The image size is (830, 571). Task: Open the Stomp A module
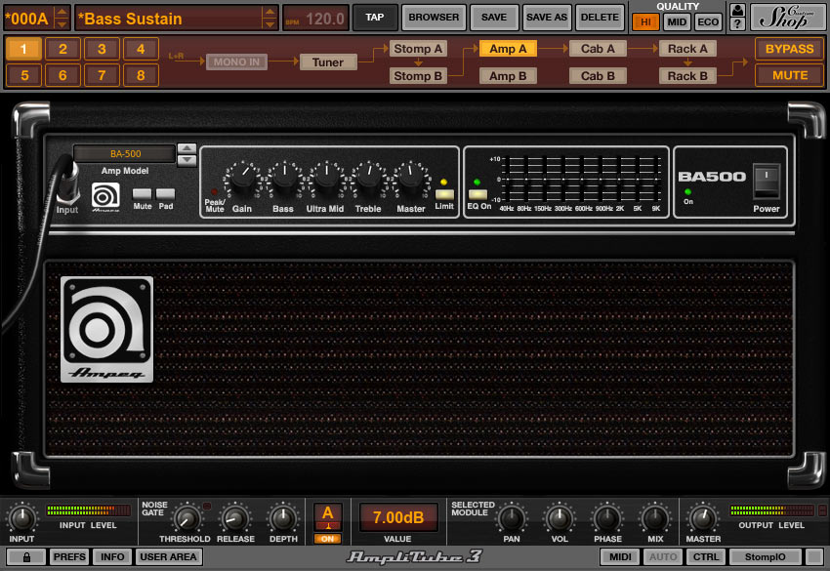pos(418,49)
